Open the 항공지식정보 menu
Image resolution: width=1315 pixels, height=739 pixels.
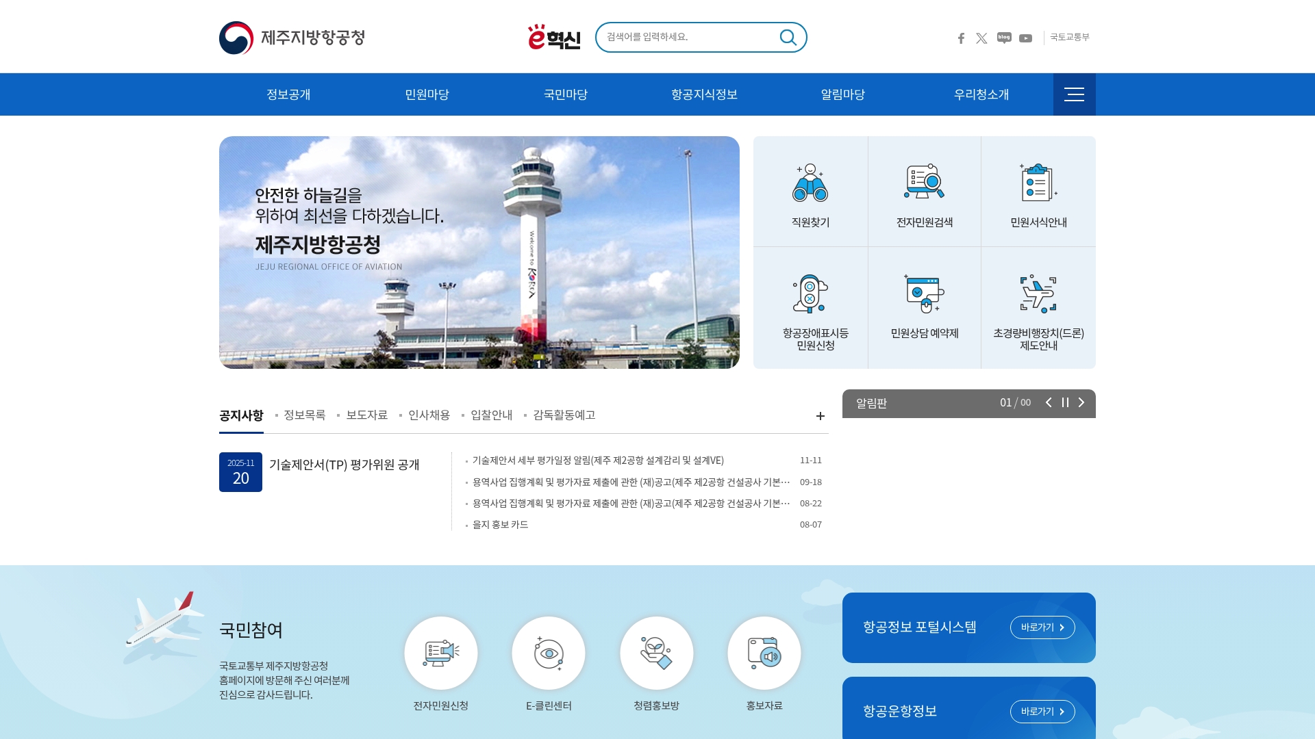point(704,94)
